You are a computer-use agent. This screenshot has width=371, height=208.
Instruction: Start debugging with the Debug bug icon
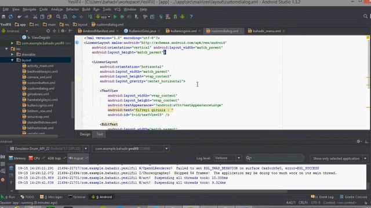[122, 17]
